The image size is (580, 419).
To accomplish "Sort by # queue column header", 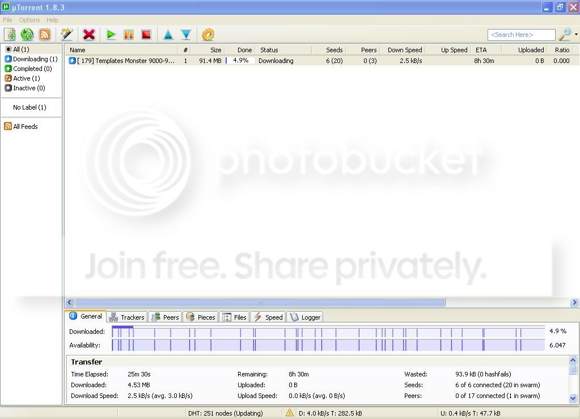I will click(185, 49).
